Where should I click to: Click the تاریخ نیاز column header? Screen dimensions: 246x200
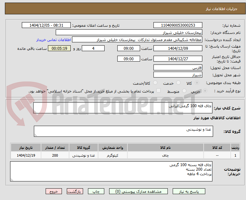point(26,148)
